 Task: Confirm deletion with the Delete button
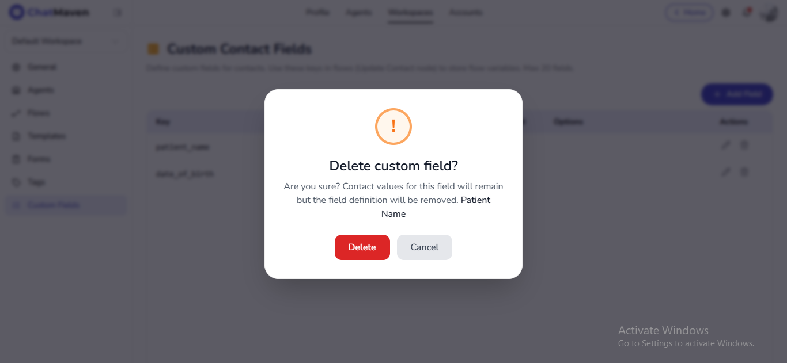click(362, 247)
